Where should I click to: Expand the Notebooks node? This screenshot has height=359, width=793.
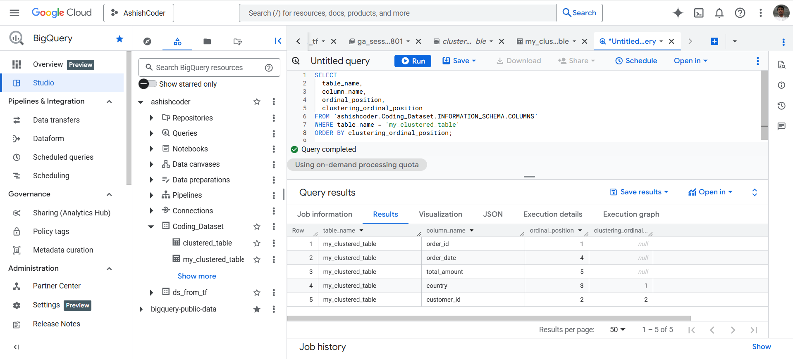151,149
